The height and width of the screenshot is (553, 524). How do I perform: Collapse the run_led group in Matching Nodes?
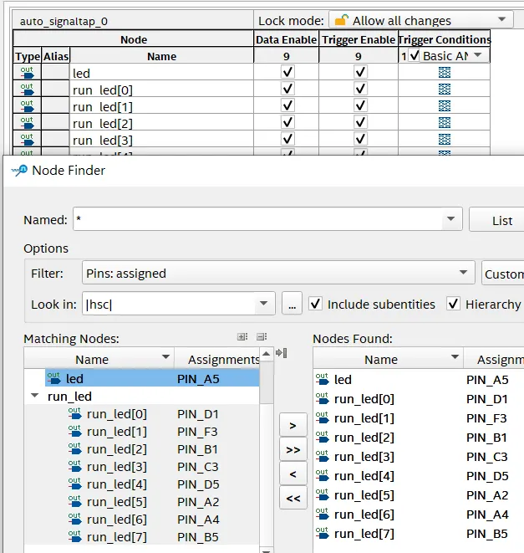tap(35, 396)
